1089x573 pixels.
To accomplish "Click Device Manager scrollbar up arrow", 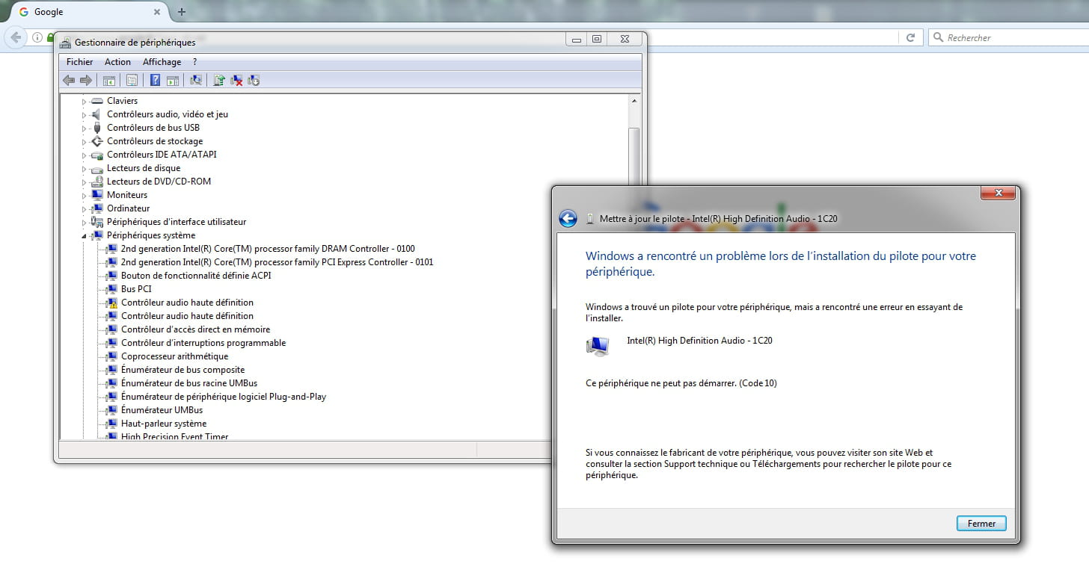I will coord(634,101).
